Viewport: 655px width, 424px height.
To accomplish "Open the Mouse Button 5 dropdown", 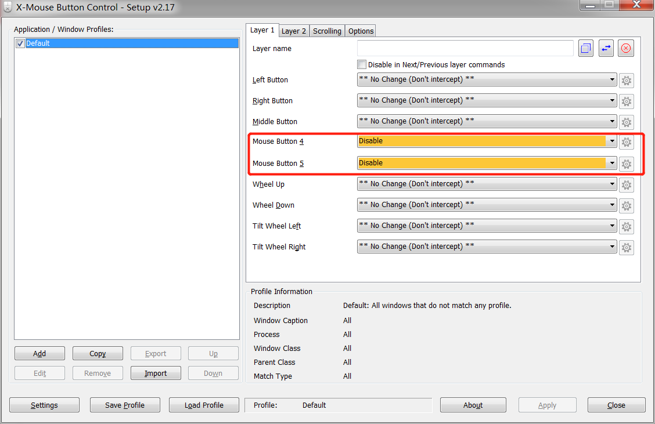I will click(x=487, y=163).
